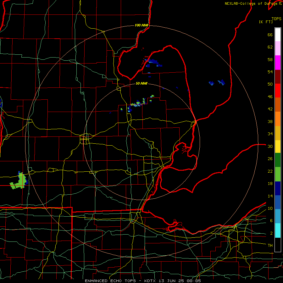Image resolution: width=283 pixels, height=283 pixels.
Task: Select the light green legend swatch
Action: coord(278,174)
